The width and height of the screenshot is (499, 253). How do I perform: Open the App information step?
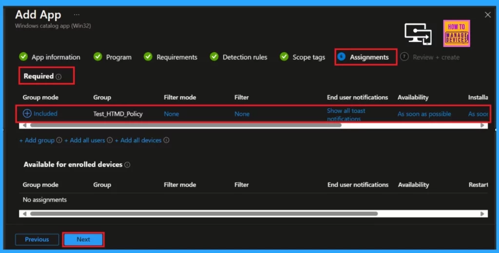[x=50, y=57]
